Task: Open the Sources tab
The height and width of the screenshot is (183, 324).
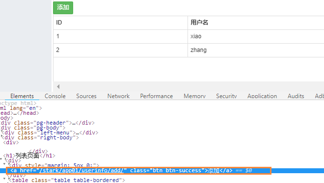Action: pos(86,96)
